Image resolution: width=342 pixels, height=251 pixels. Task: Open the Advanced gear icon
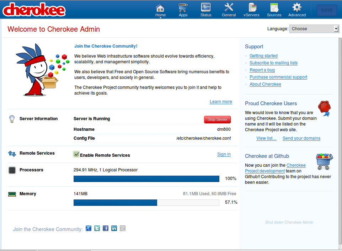297,7
